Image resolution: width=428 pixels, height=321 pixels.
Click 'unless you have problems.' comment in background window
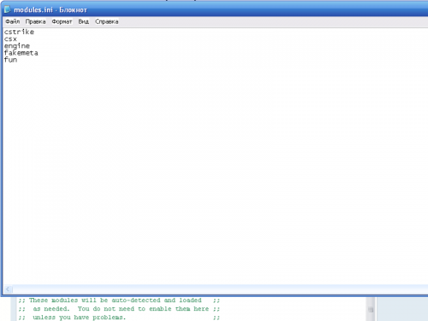80,318
